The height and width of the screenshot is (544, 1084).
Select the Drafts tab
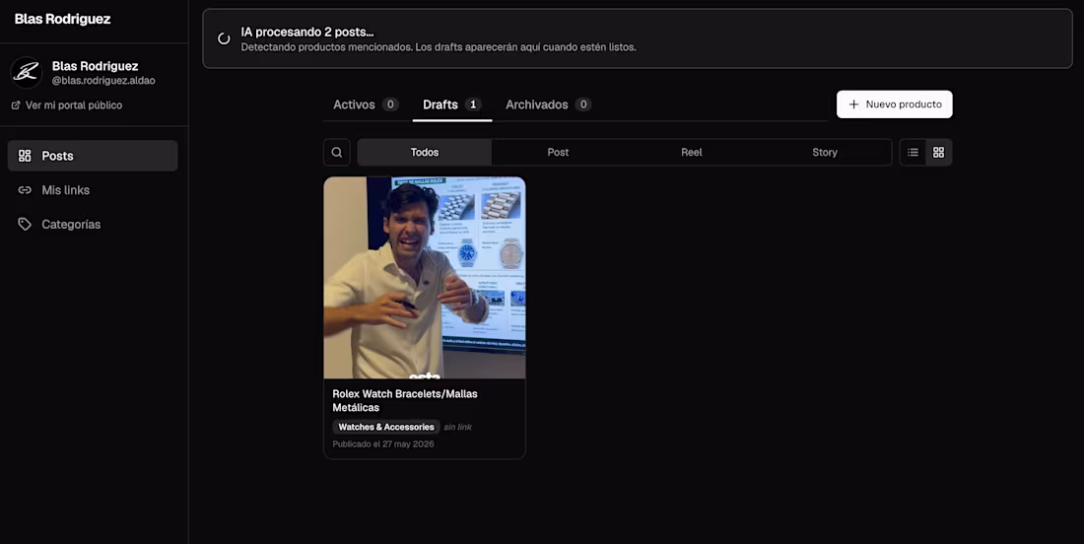(452, 104)
